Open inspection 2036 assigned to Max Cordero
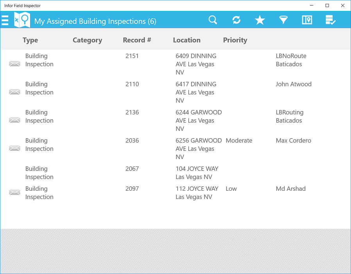The image size is (351, 274). (x=176, y=149)
